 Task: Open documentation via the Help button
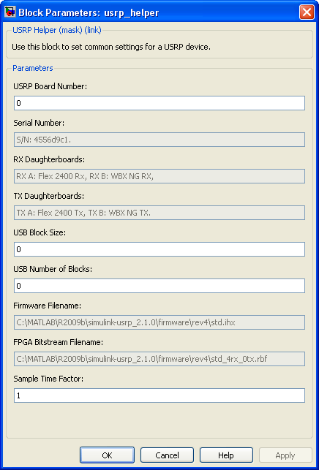pos(226,455)
